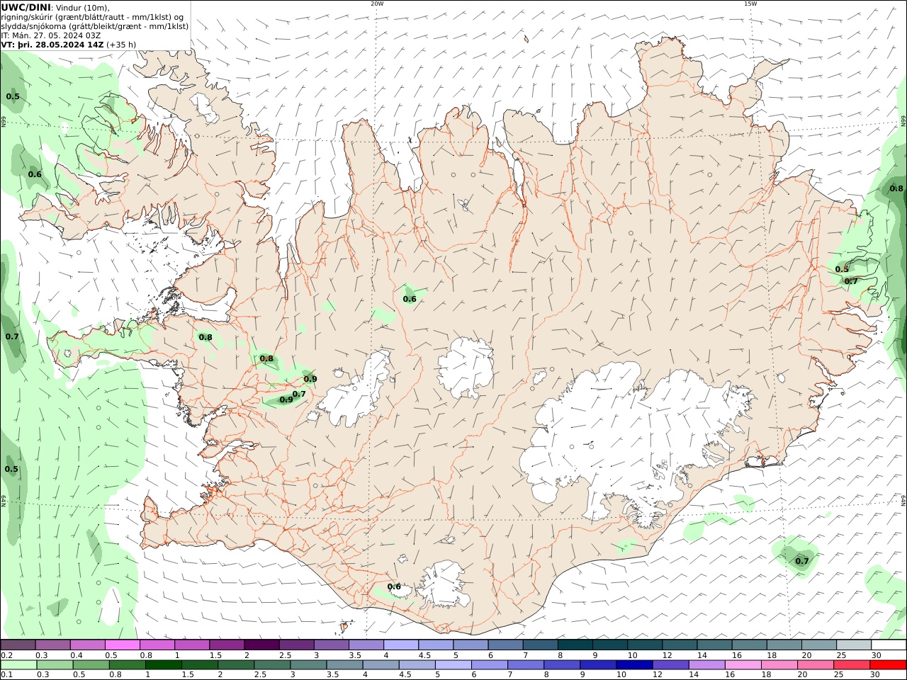907x680 pixels.
Task: Click the 0.7 value just below the East Fjords 0.5
Action: 851,281
